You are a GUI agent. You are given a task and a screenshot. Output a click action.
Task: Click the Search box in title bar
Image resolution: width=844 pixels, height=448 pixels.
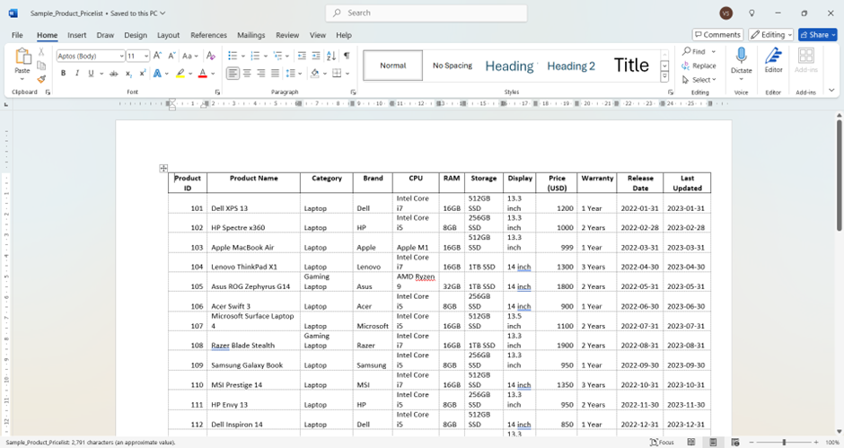coord(422,13)
